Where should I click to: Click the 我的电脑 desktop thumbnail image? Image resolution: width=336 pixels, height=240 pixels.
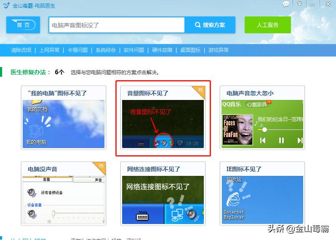tap(64, 124)
